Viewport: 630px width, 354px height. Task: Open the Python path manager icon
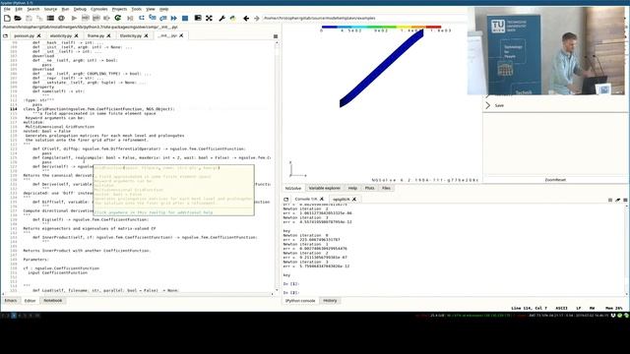click(x=232, y=18)
